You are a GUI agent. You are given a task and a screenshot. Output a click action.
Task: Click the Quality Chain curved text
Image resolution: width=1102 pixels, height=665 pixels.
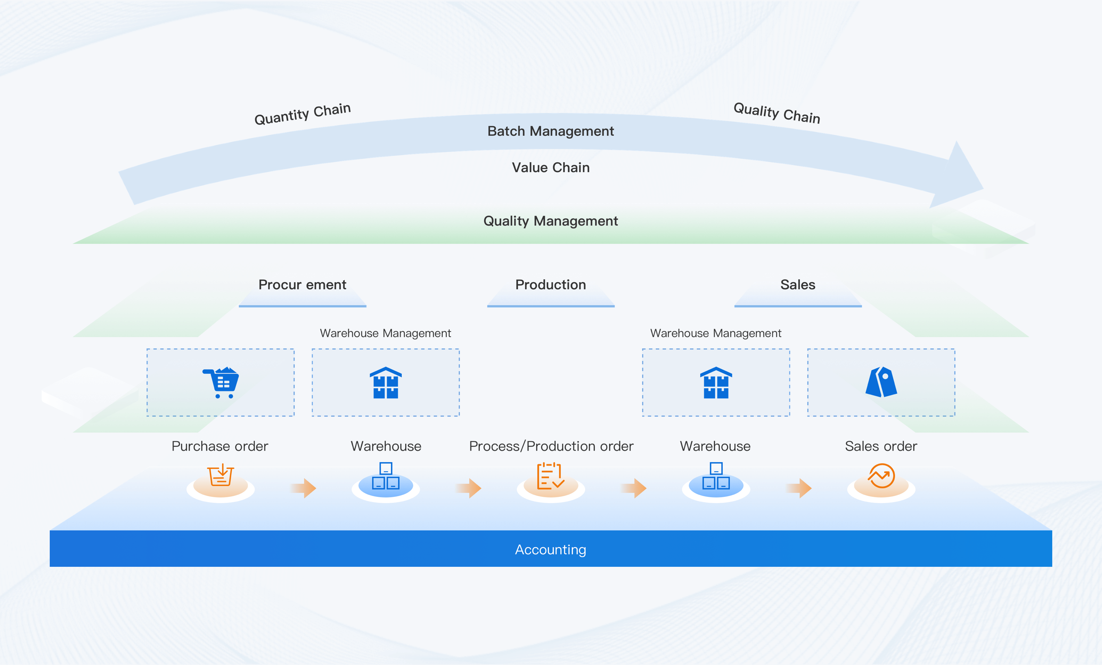point(776,113)
